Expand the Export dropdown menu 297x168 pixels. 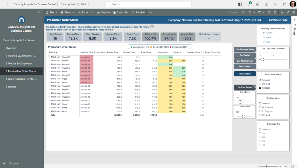tap(86, 12)
